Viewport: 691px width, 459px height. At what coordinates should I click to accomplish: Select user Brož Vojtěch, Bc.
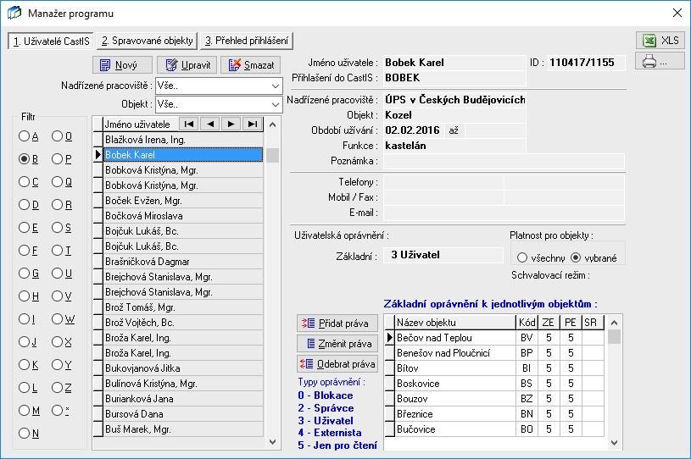click(183, 323)
